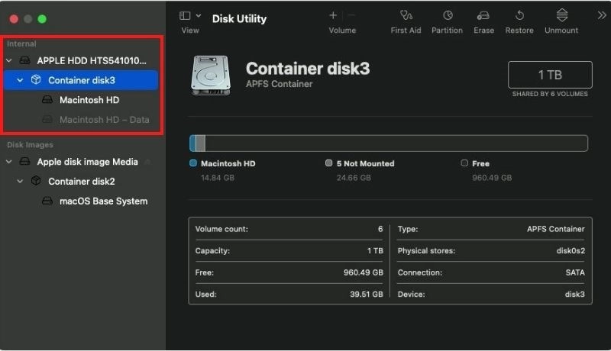Click the disk usage bar
This screenshot has height=351, width=611.
pos(388,143)
